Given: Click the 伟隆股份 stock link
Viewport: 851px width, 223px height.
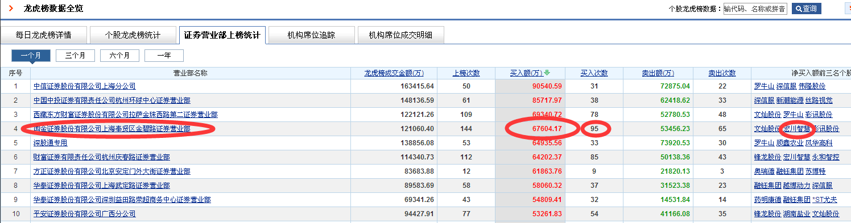Looking at the screenshot, I should [x=812, y=86].
